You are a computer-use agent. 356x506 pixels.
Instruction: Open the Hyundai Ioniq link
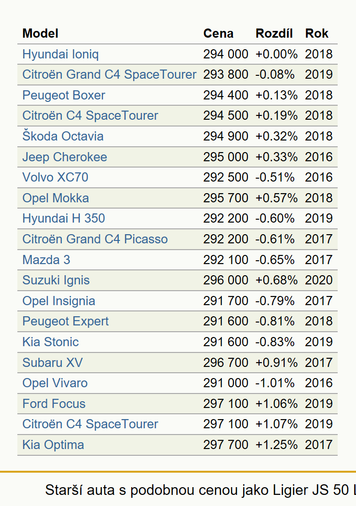[60, 54]
